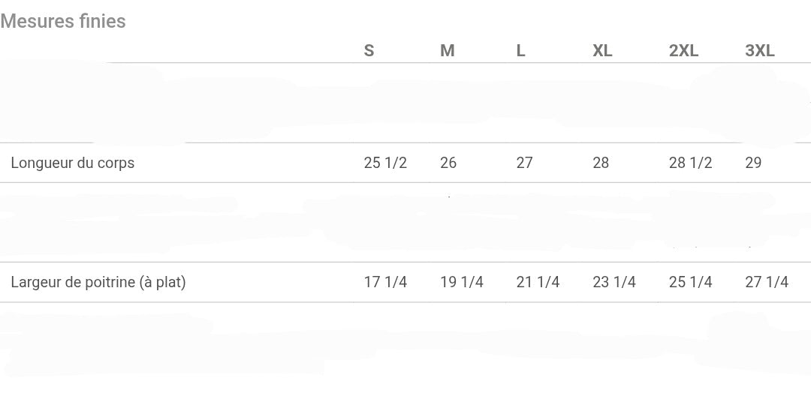Click chest width value 21 1/4
Screen dimensions: 811x396
[538, 282]
